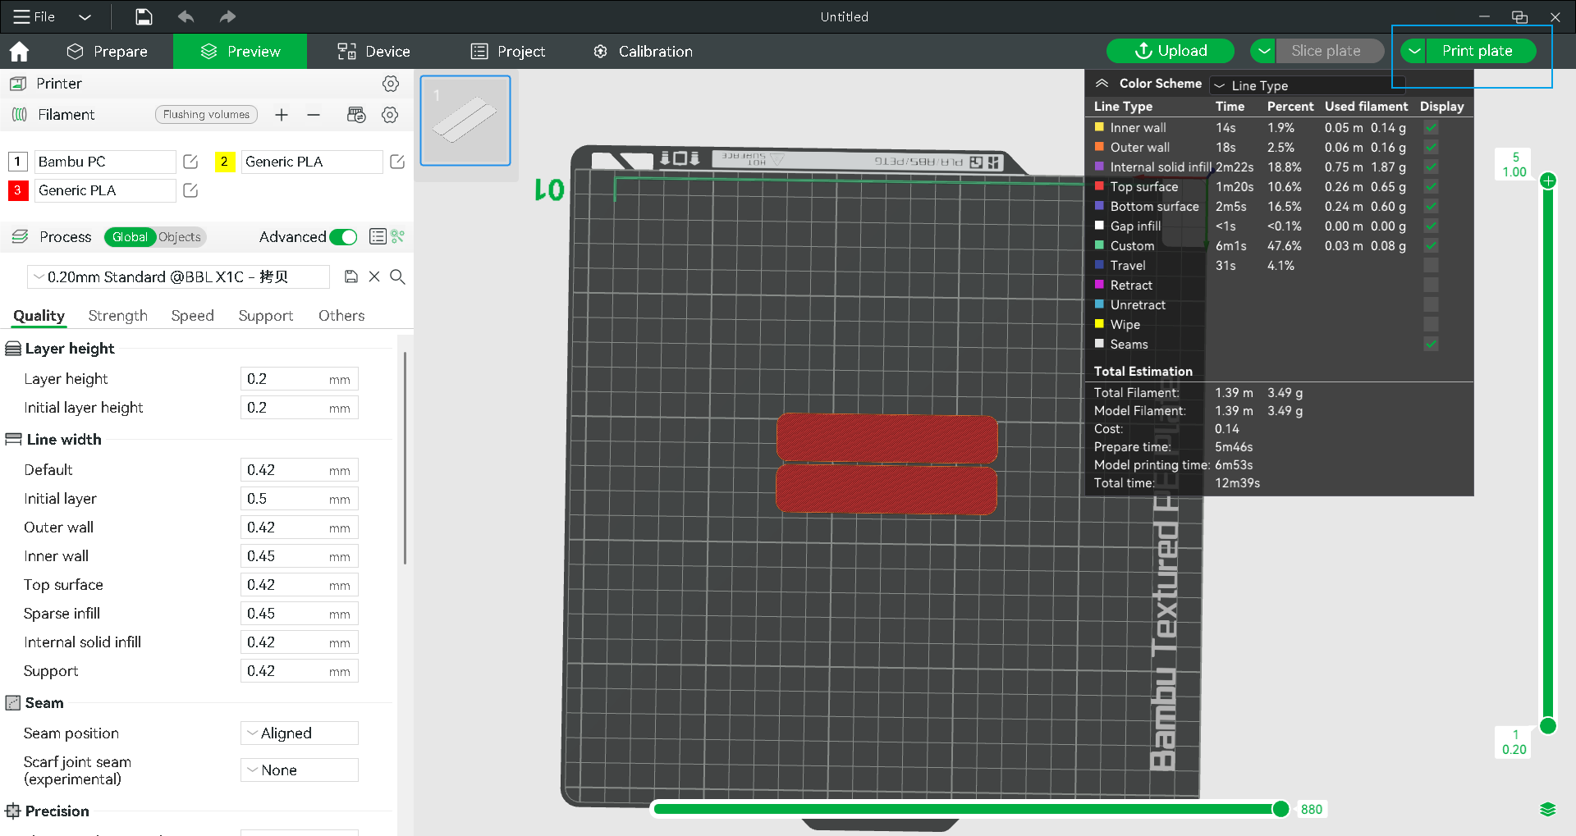
Task: Open the Strength settings tab
Action: (x=118, y=316)
